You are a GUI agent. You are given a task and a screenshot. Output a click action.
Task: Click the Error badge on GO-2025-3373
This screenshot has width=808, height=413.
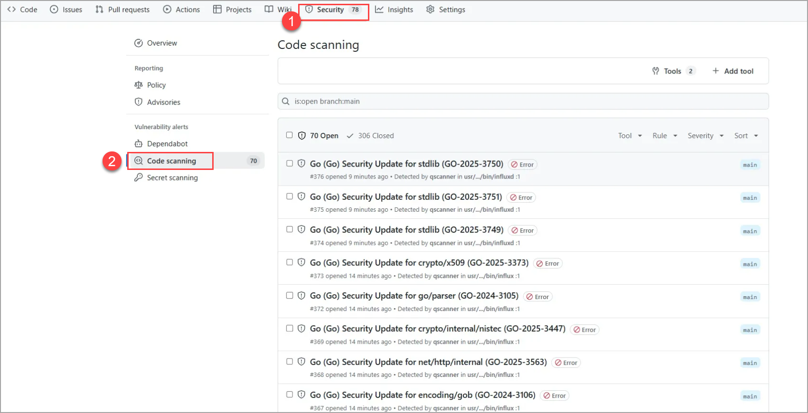pos(548,263)
